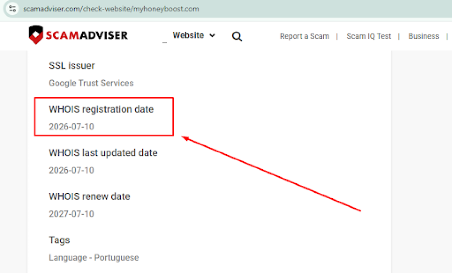Image resolution: width=452 pixels, height=273 pixels.
Task: Open the Report a Scam link
Action: coord(304,36)
